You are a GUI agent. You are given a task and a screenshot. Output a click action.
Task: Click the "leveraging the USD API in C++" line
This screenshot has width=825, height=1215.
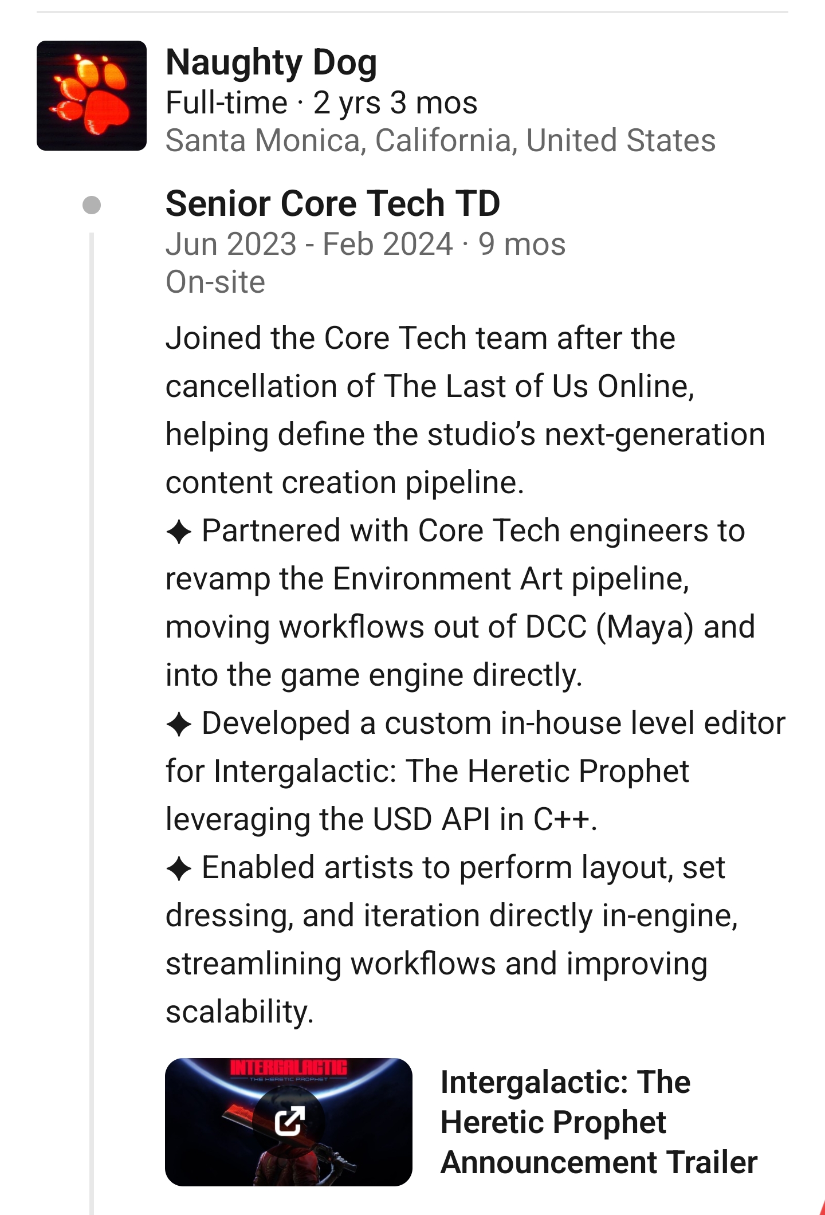click(381, 819)
